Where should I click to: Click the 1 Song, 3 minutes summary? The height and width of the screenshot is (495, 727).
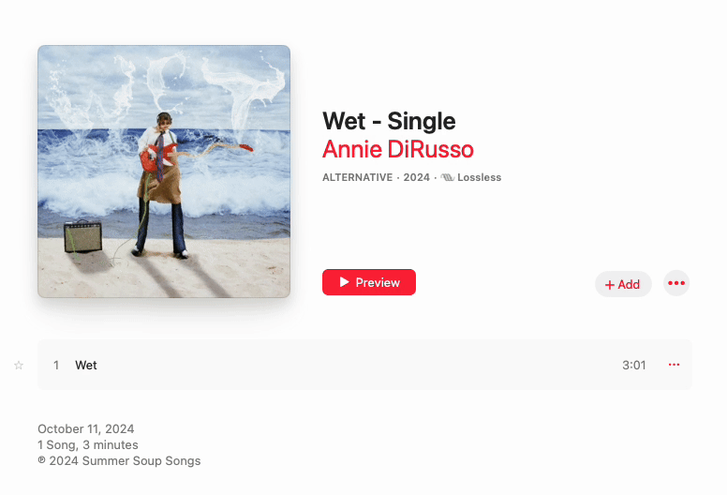[x=88, y=445]
